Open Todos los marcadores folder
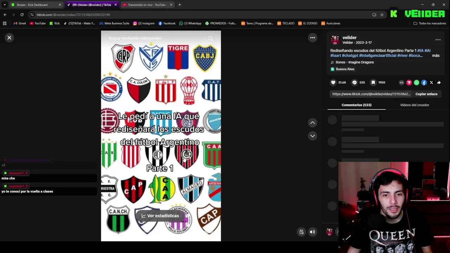Viewport: 450px width, 253px height. pyautogui.click(x=429, y=24)
